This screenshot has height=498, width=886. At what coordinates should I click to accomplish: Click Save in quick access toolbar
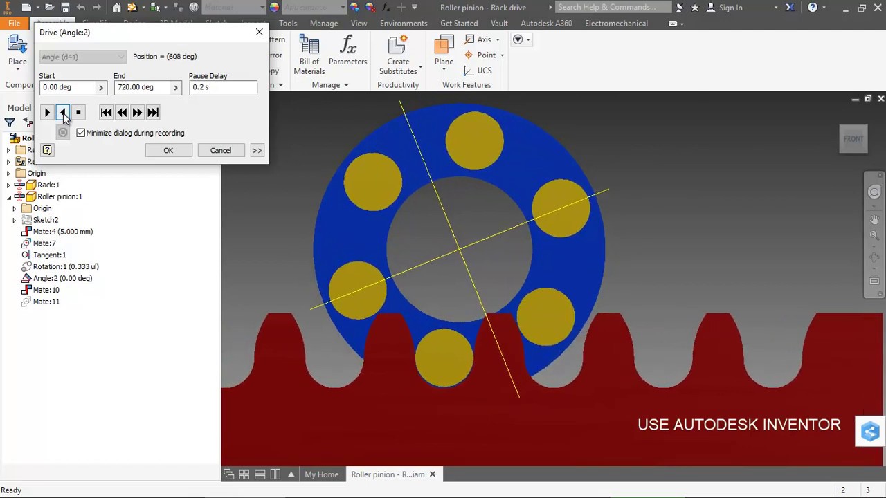[x=65, y=8]
